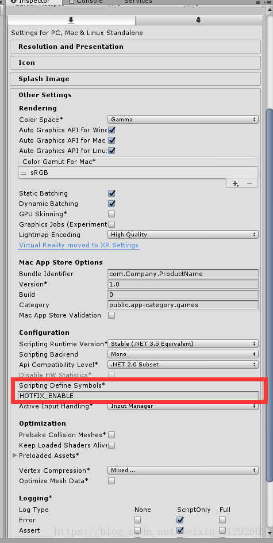Set Error log type to None

(138, 520)
